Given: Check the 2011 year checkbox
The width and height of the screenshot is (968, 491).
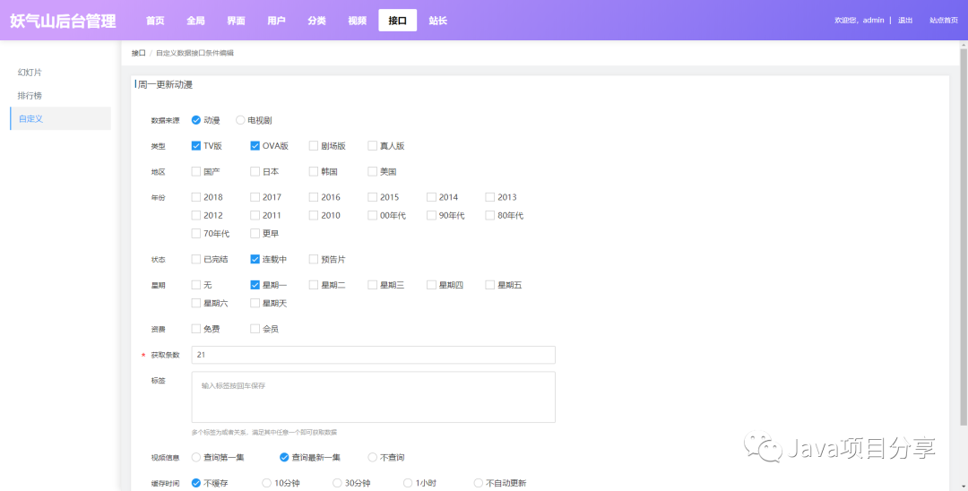Looking at the screenshot, I should click(255, 215).
